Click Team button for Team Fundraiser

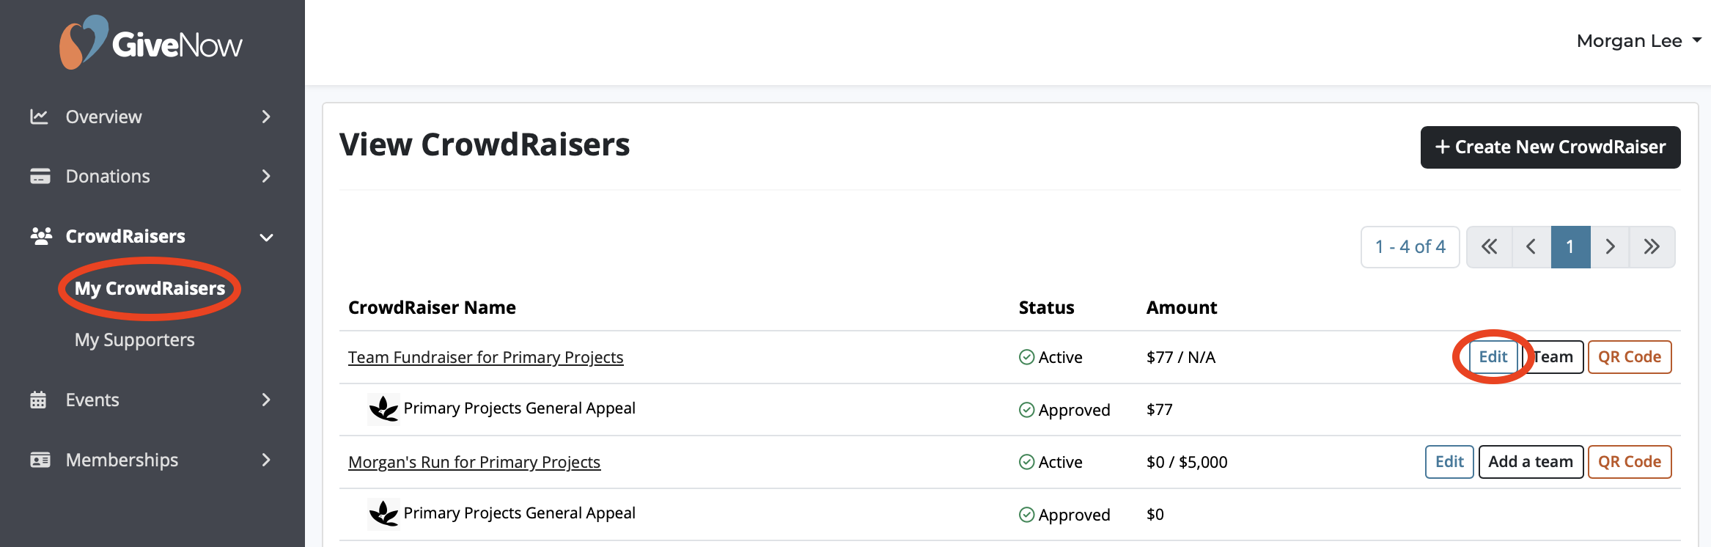coord(1553,357)
